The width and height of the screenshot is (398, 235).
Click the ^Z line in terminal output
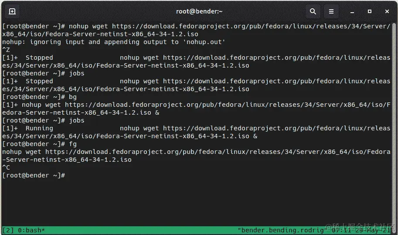pyautogui.click(x=6, y=50)
